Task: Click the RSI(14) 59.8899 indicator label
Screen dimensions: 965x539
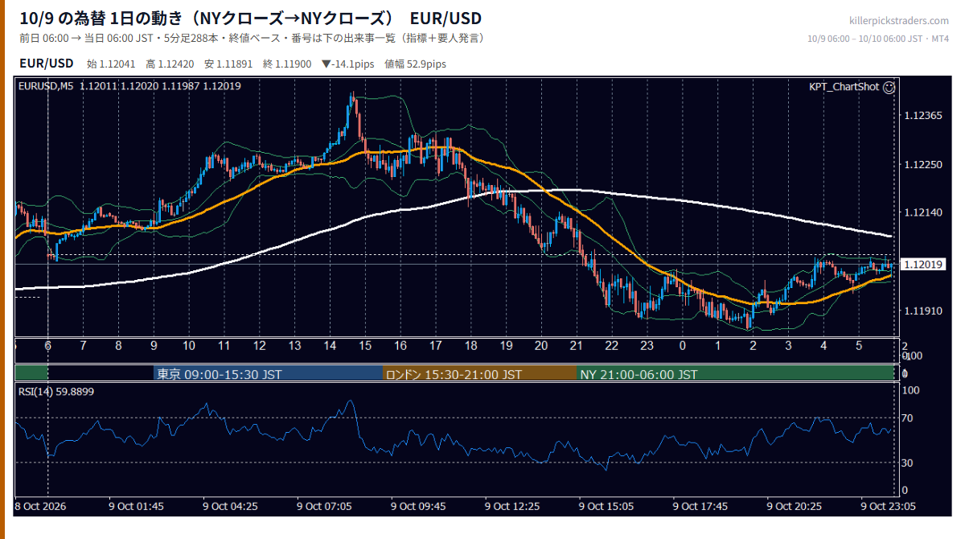Action: coord(55,392)
